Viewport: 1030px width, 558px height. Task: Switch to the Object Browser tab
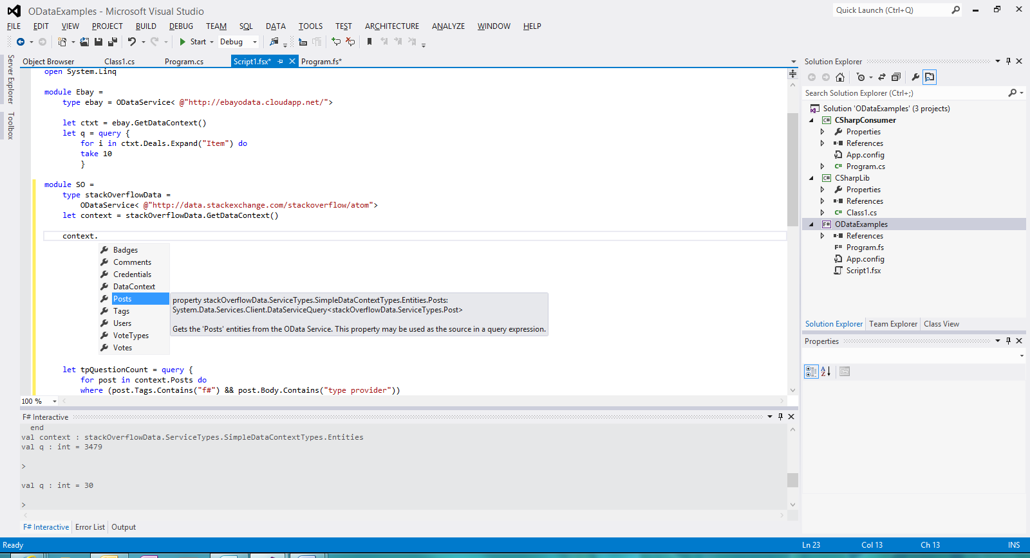[x=48, y=62]
